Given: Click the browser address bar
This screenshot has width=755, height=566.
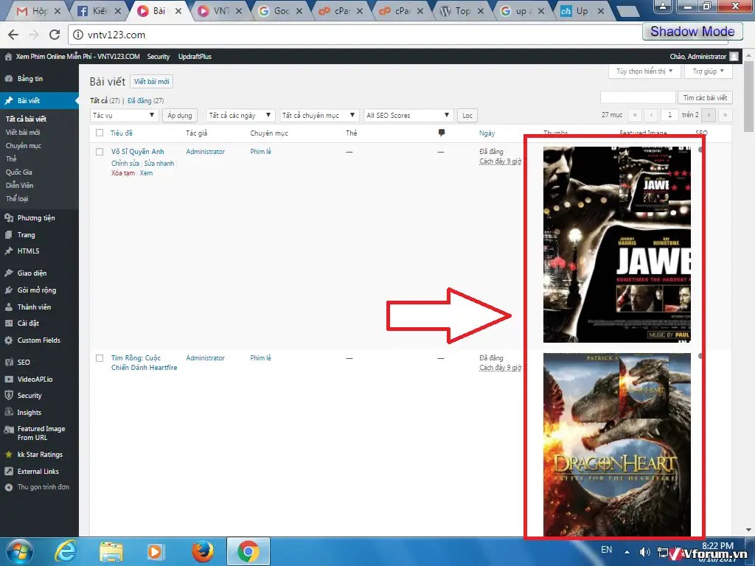Looking at the screenshot, I should click(x=356, y=35).
